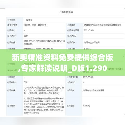Select the decision date 2019-08-06
Image resolution: width=125 pixels, height=125 pixels.
[x=88, y=77]
